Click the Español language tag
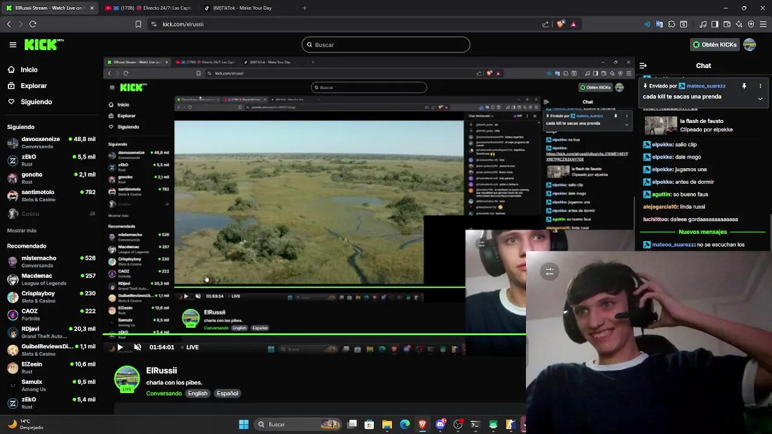This screenshot has width=772, height=434. 227,394
